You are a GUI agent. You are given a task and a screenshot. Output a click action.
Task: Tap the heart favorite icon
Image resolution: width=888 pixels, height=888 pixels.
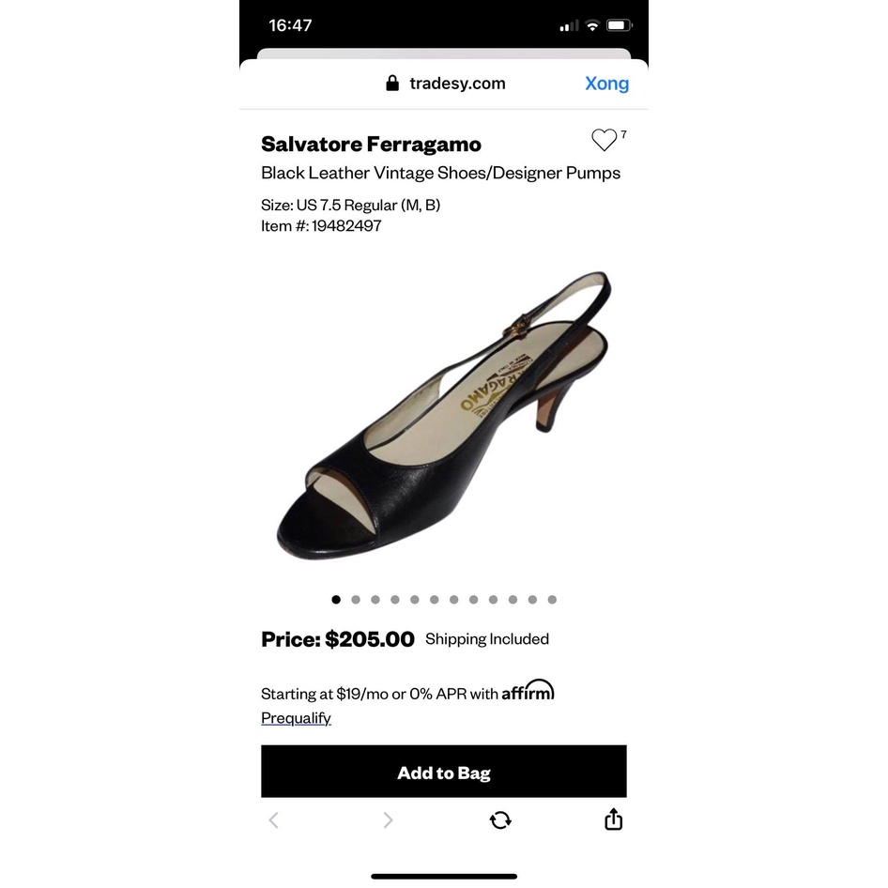604,139
